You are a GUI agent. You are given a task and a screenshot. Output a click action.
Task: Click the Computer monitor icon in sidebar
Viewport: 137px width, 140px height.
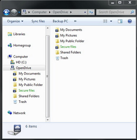(10, 57)
